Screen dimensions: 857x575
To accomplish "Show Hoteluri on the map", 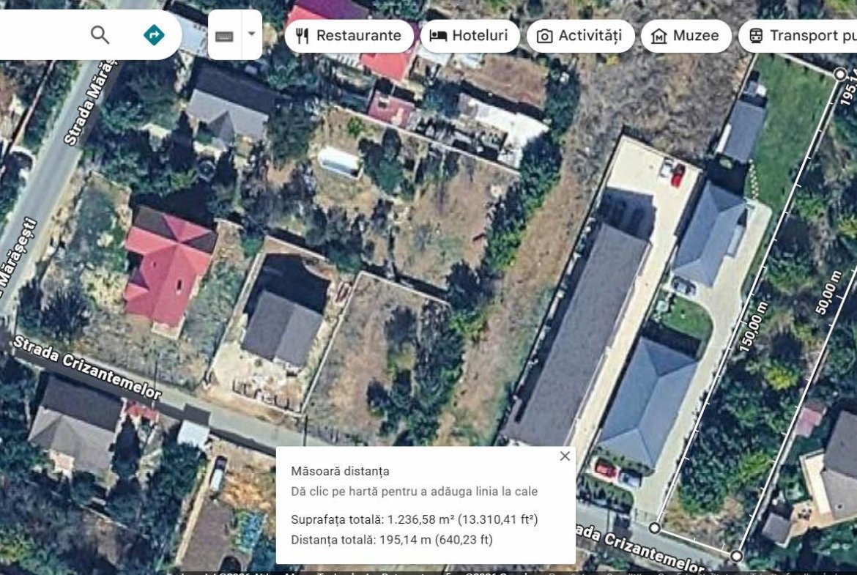I will click(470, 36).
